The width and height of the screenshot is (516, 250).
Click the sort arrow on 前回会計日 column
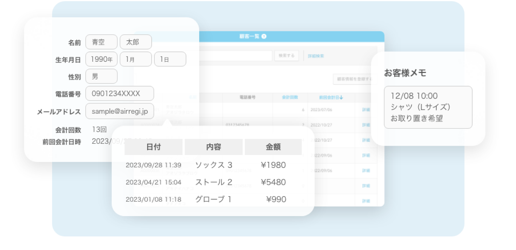click(x=341, y=98)
